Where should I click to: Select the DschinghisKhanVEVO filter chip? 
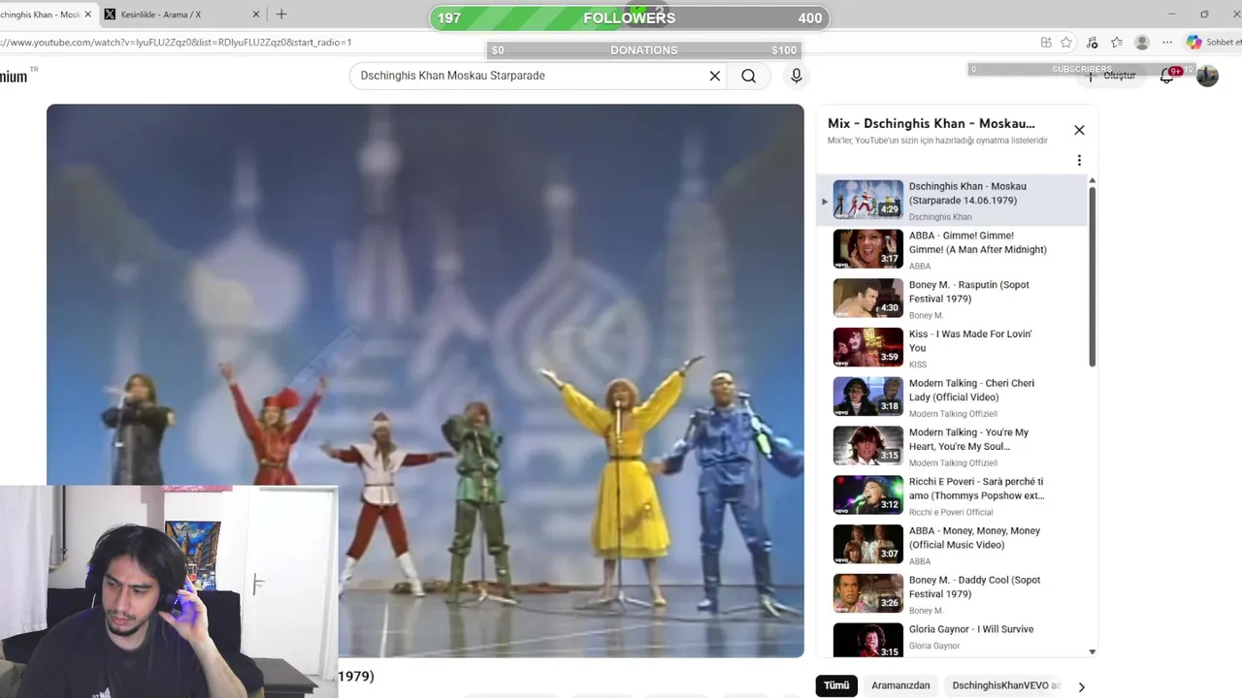(x=1005, y=685)
